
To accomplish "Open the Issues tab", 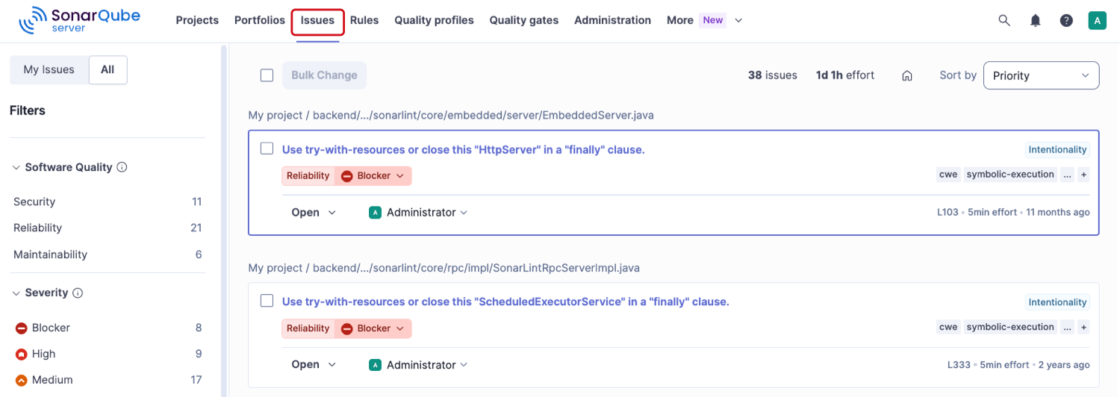I will [317, 20].
